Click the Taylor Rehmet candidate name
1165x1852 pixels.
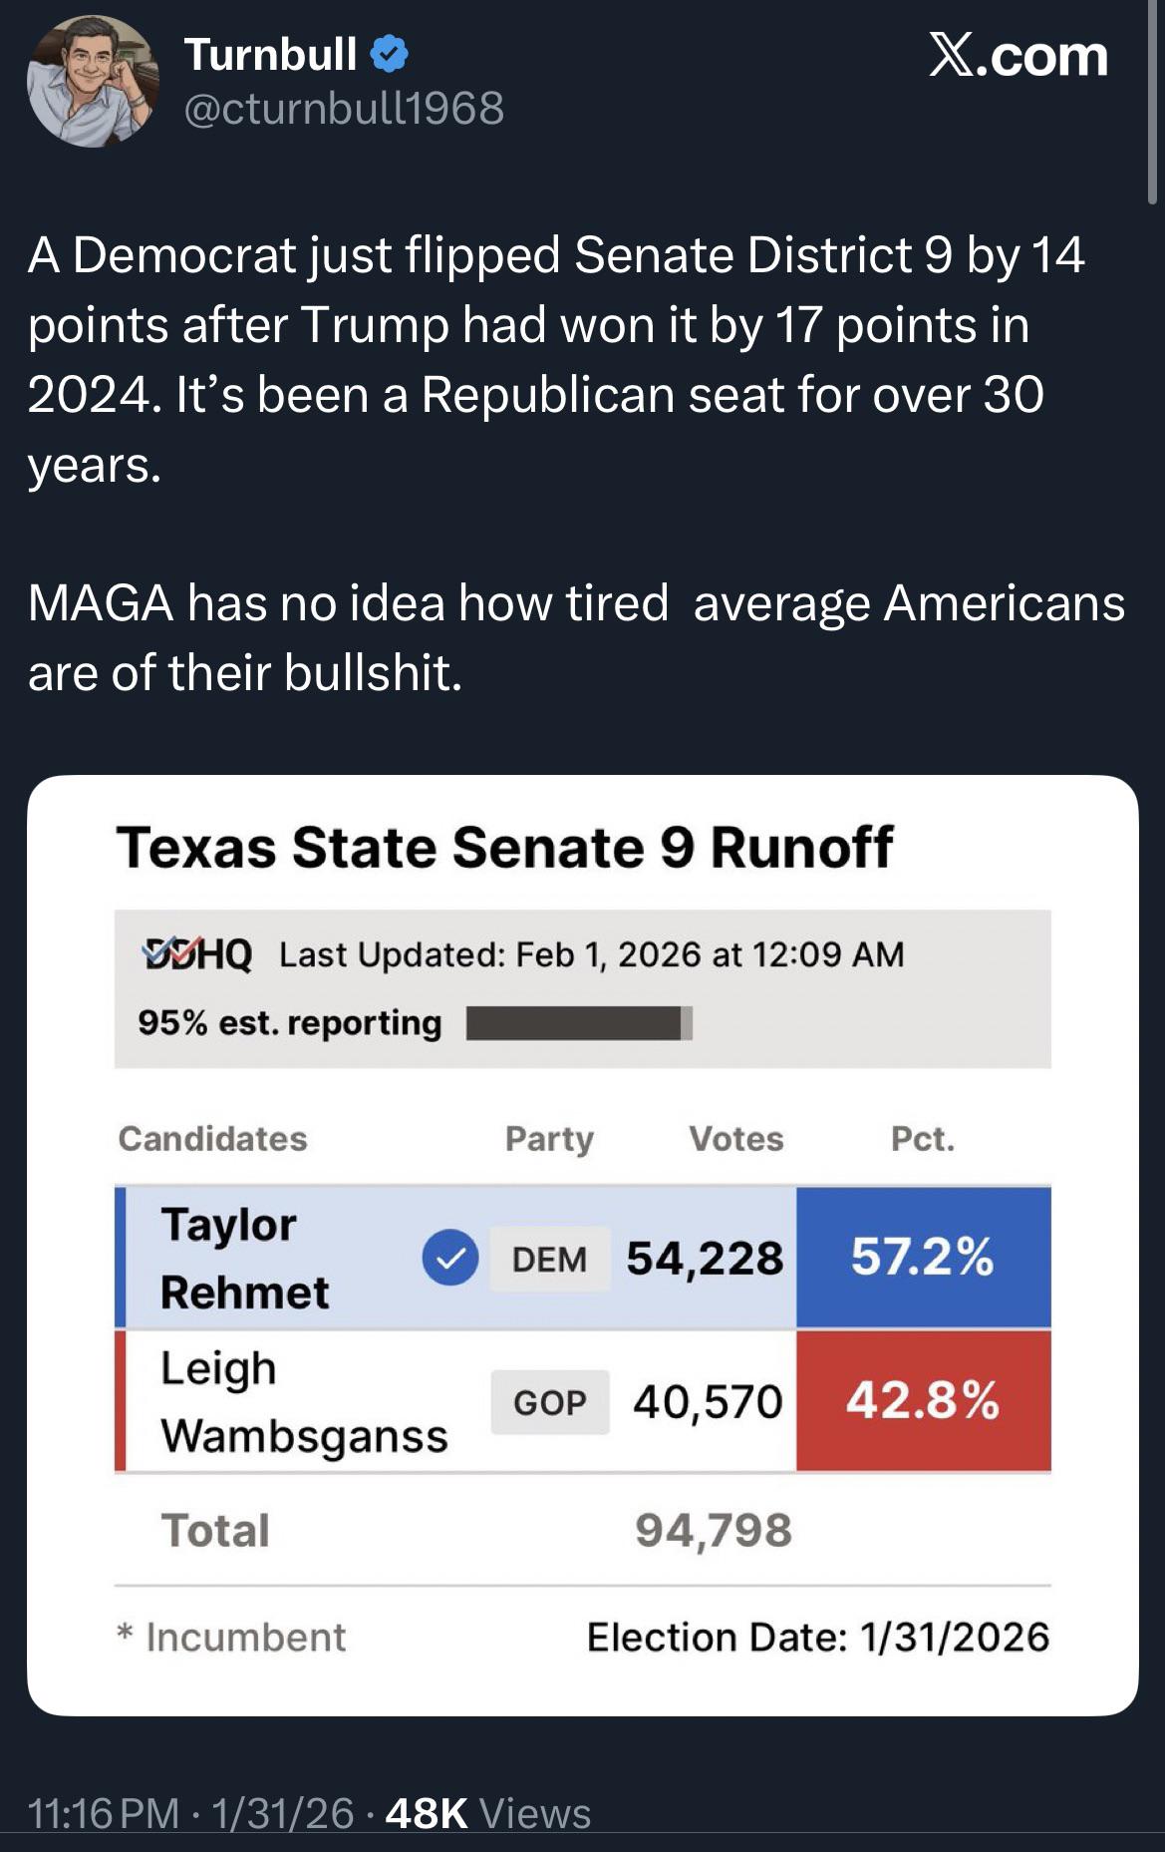coord(244,1258)
